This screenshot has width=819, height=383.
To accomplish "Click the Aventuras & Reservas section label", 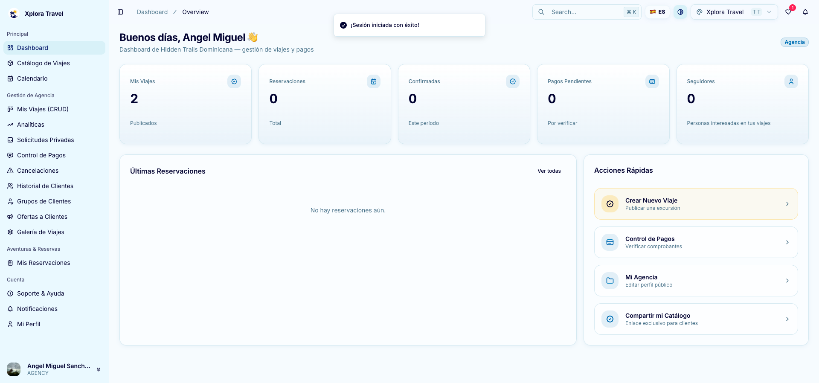I will [x=33, y=249].
